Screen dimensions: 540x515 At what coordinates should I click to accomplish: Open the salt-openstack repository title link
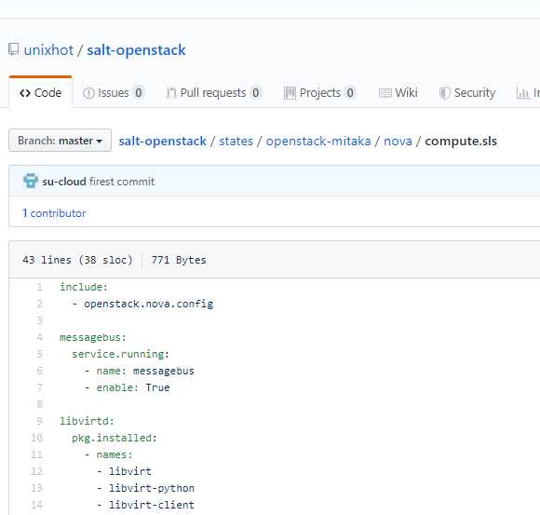click(136, 50)
